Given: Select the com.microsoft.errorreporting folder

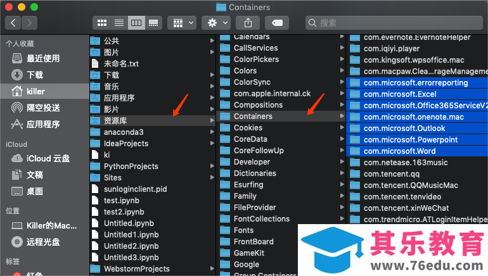Looking at the screenshot, I should coord(418,83).
